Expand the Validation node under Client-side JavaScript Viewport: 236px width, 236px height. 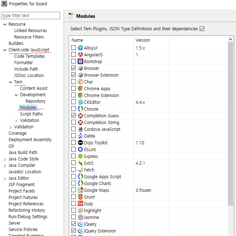coord(11,127)
